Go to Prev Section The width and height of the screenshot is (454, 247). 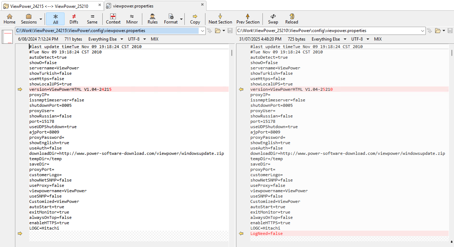[248, 19]
